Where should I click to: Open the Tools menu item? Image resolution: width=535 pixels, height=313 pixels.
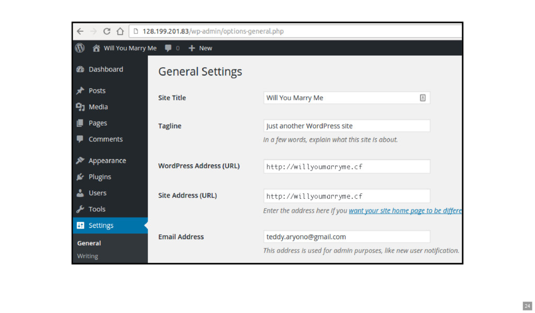coord(97,209)
